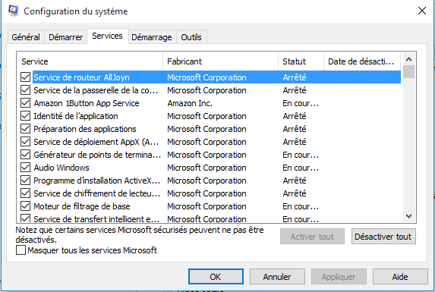Switch to the Général tab

coord(26,37)
